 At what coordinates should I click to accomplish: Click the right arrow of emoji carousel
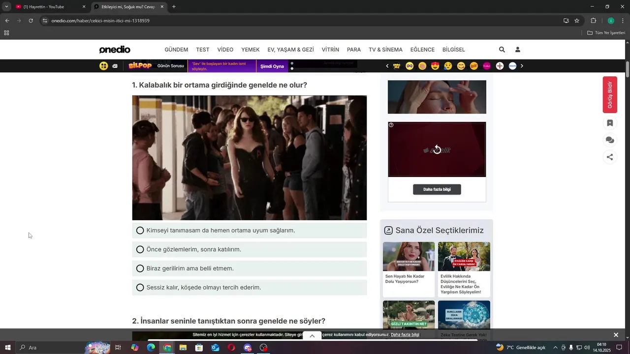point(522,66)
